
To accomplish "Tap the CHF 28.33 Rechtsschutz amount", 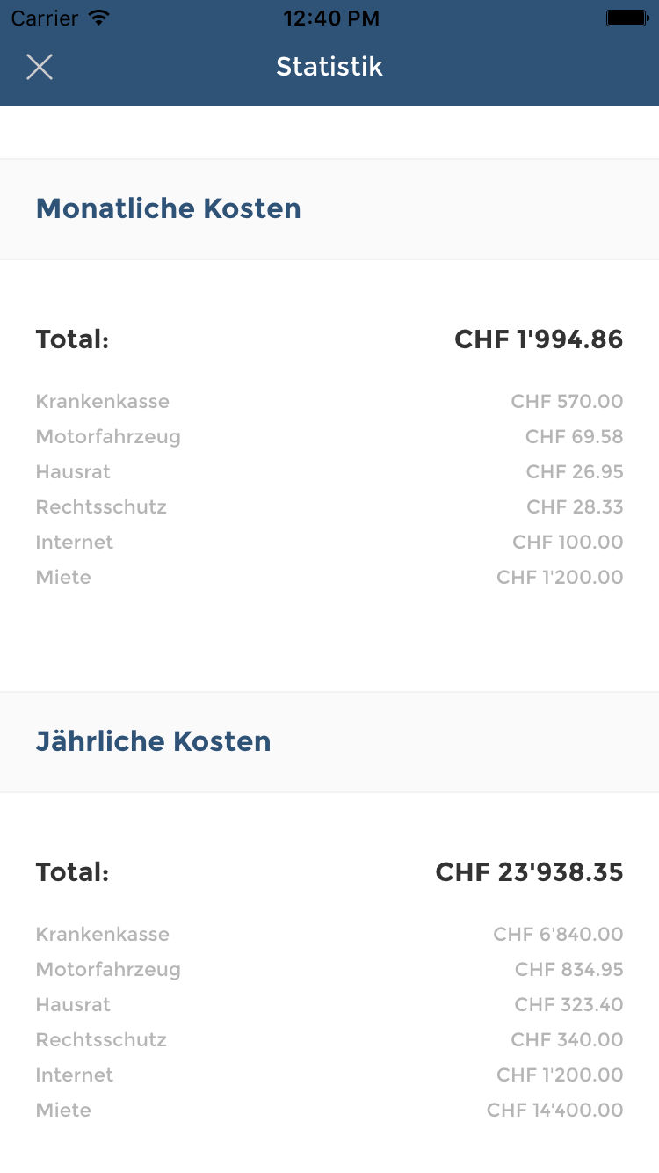I will pyautogui.click(x=575, y=507).
